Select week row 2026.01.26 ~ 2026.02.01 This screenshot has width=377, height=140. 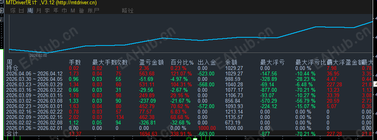(34, 128)
